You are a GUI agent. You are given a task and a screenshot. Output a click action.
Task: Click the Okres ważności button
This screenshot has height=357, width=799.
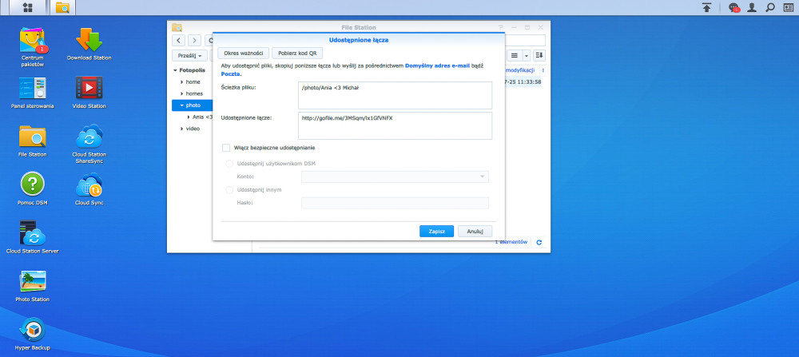243,53
